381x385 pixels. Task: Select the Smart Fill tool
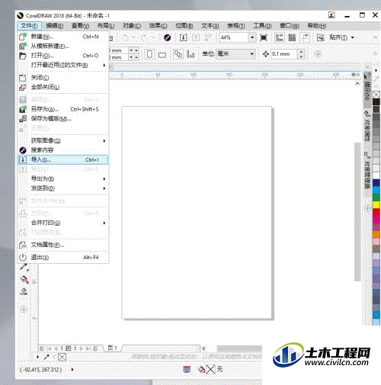pyautogui.click(x=24, y=291)
